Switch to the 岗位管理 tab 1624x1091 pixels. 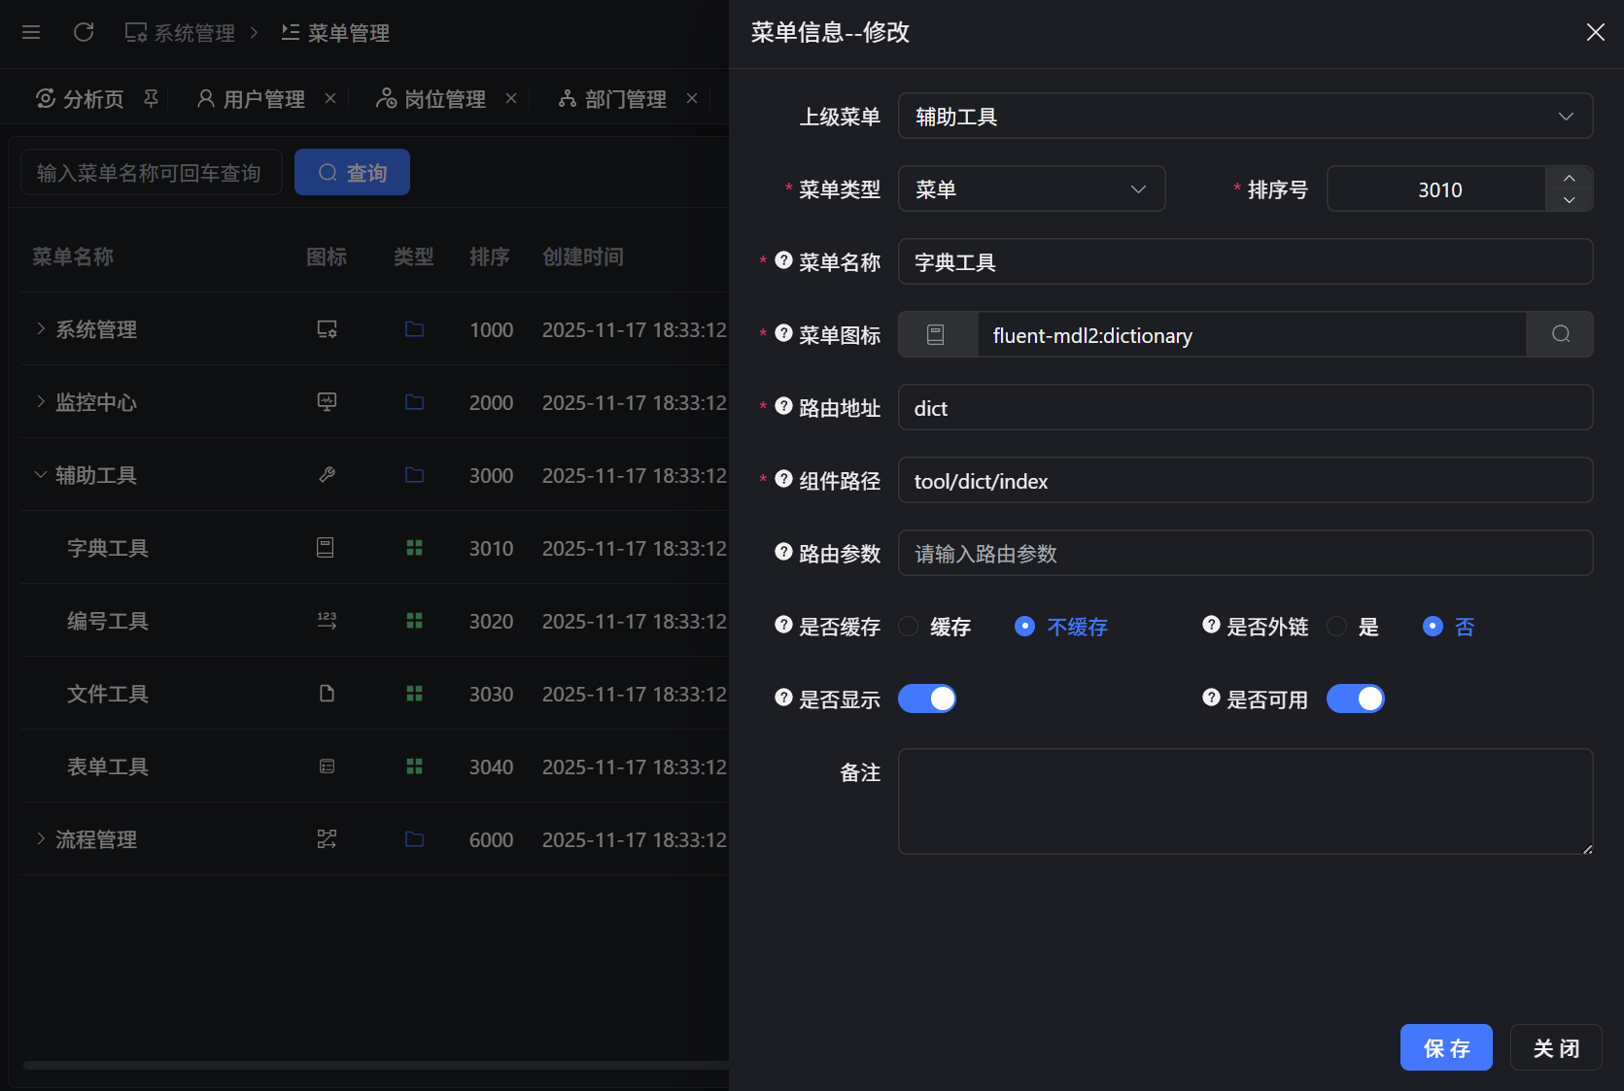tap(432, 99)
